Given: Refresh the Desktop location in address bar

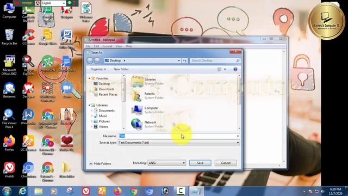Looking at the screenshot, I should pos(185,60).
